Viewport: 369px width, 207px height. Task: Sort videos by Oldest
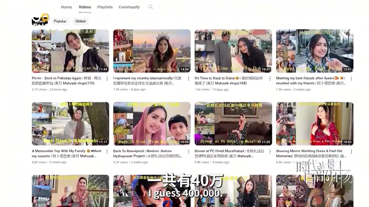(80, 21)
